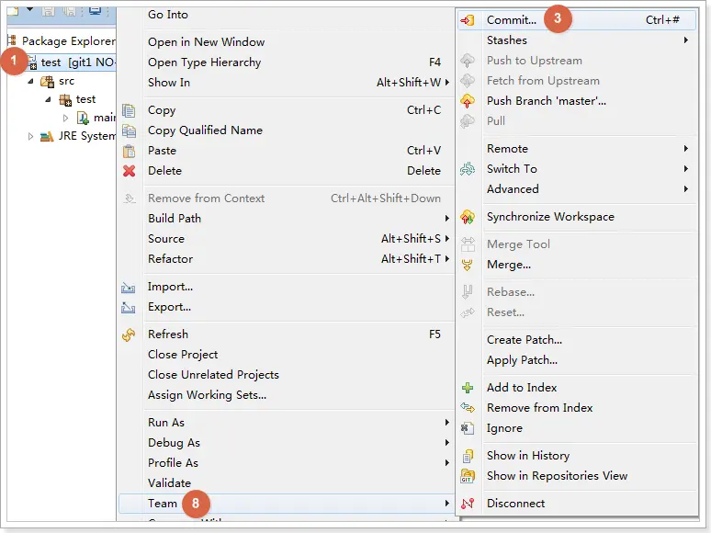
Task: Open the Show In submenu
Action: (x=286, y=83)
